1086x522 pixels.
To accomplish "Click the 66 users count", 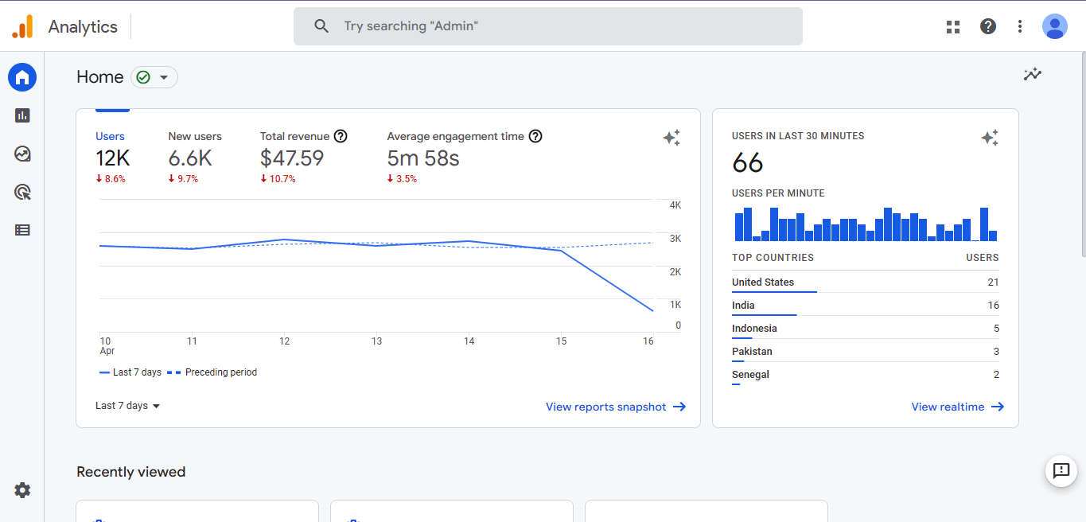I will click(748, 163).
